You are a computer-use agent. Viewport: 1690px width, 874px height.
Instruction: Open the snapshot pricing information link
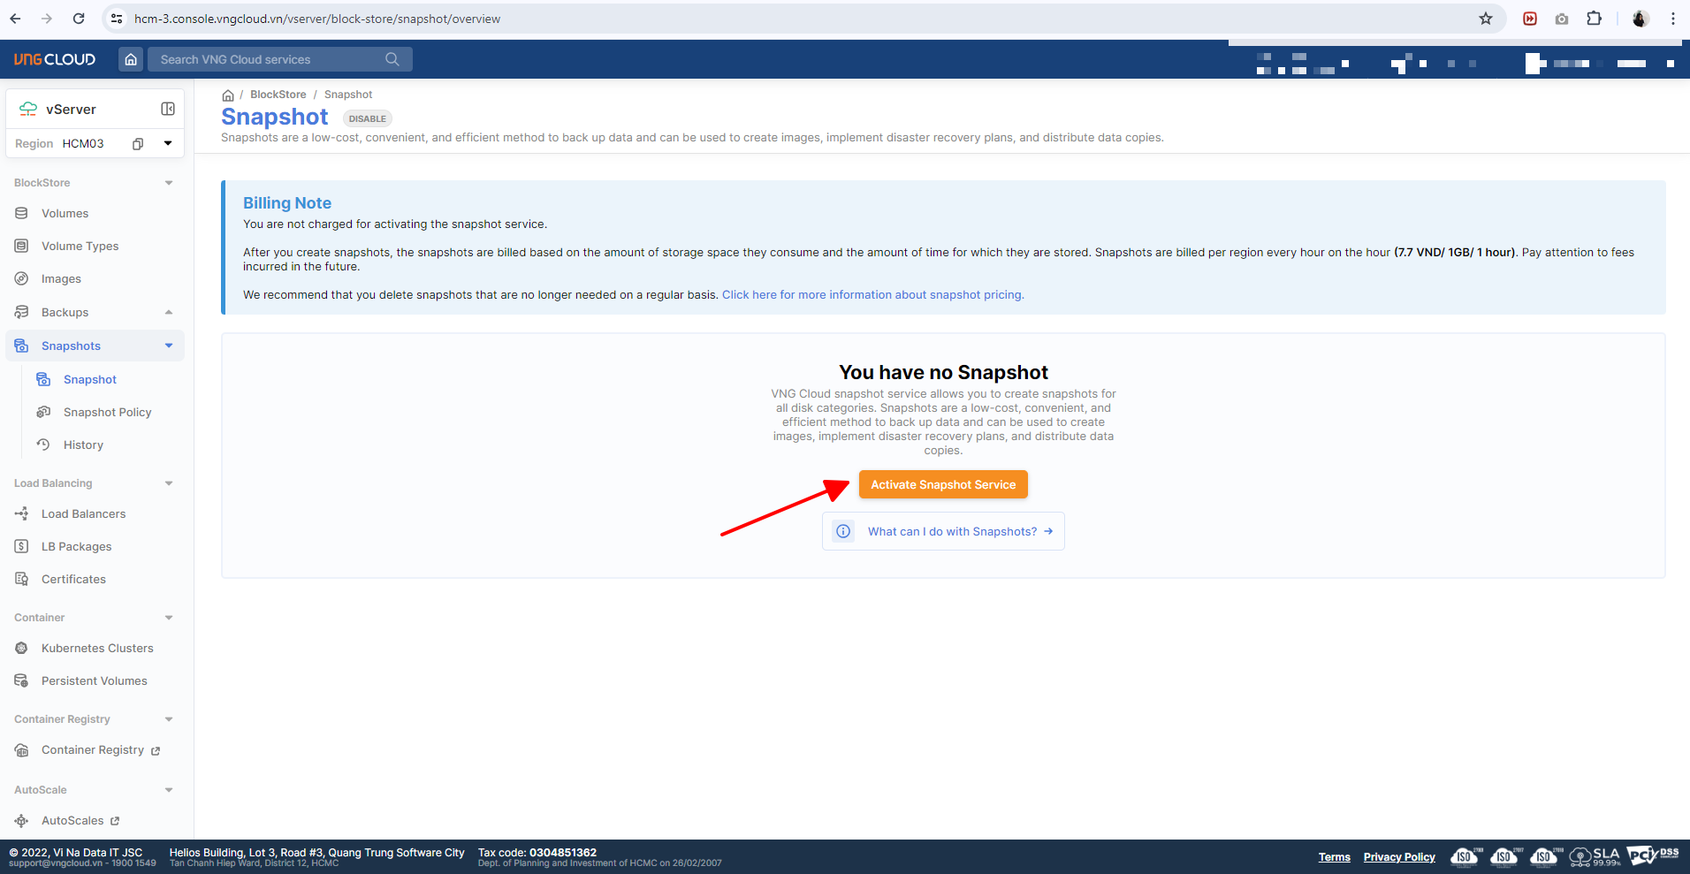pyautogui.click(x=872, y=295)
